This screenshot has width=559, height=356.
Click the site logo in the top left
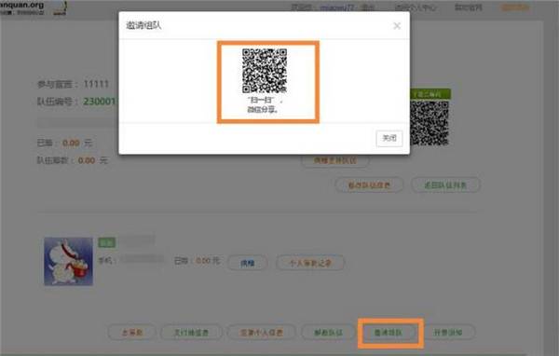(x=33, y=7)
